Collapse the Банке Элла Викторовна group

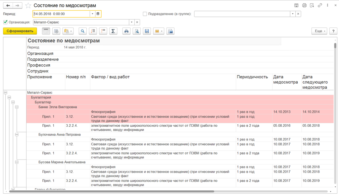click(17, 107)
